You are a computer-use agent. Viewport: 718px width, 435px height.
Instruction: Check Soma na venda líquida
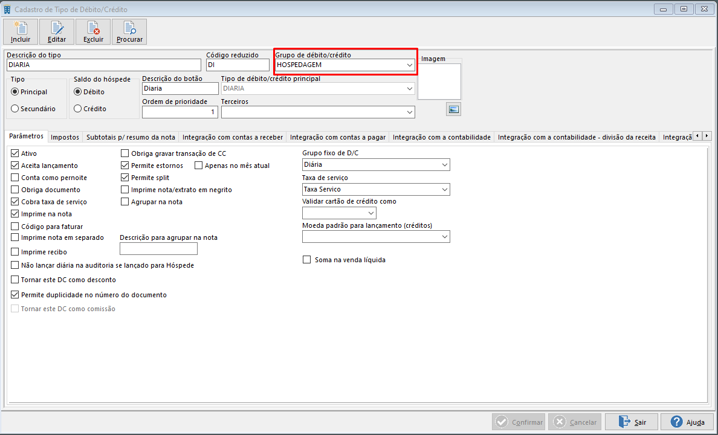(307, 260)
